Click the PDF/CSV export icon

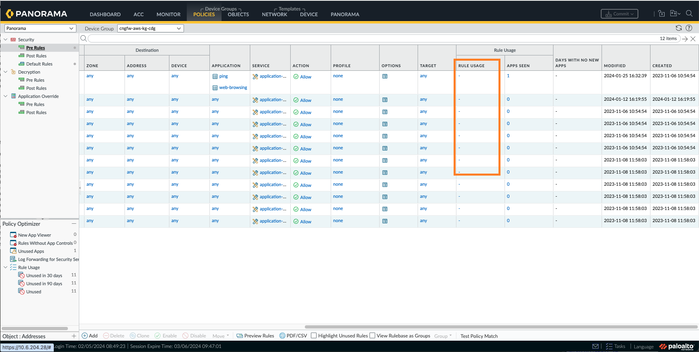(282, 336)
